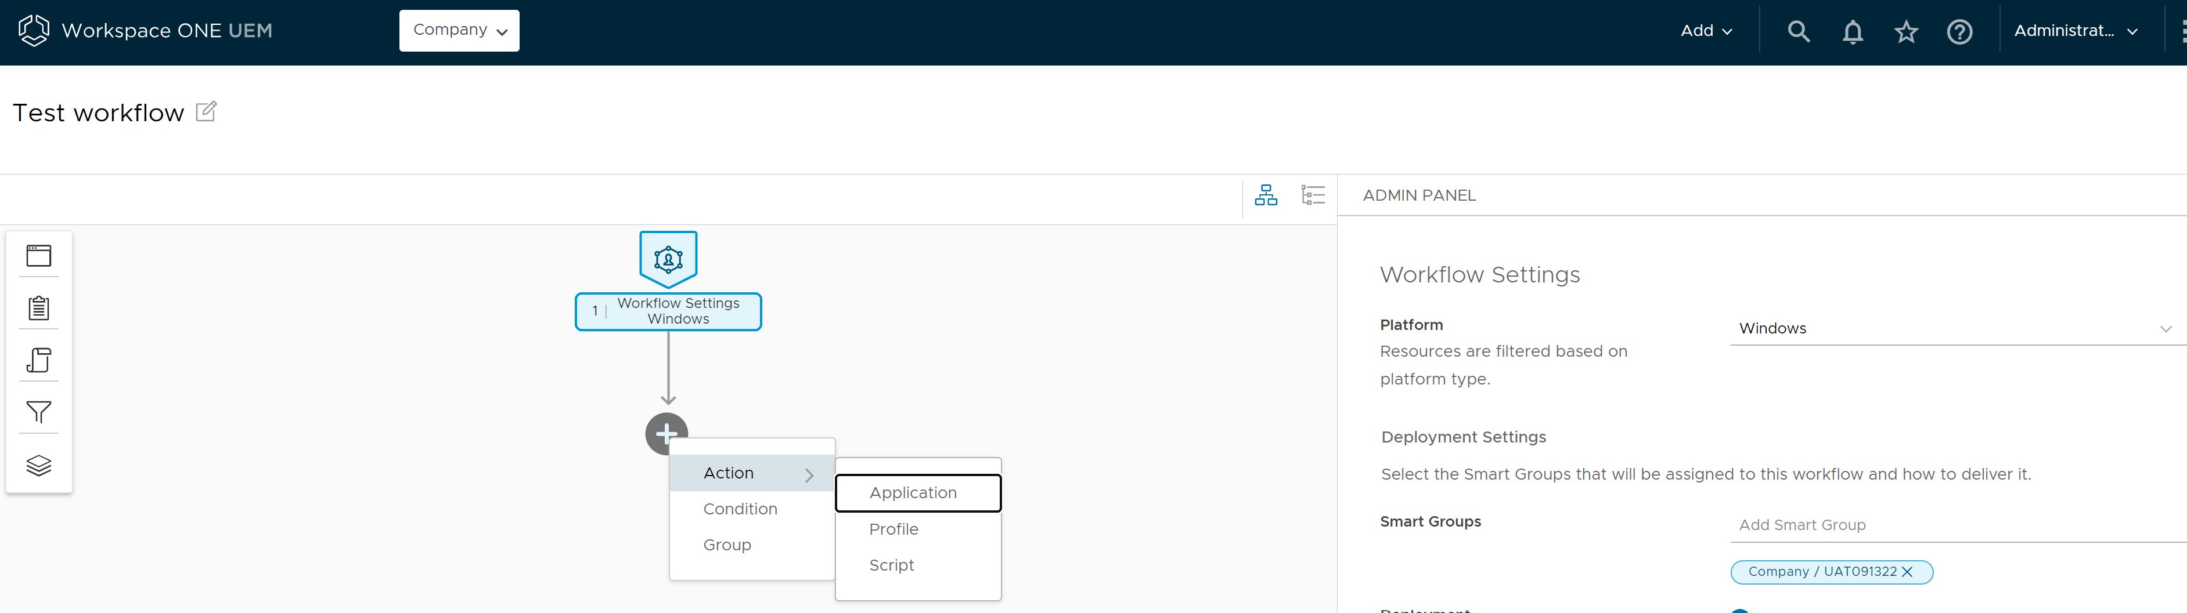
Task: Select the clipboard profile icon in left palette
Action: coord(39,308)
